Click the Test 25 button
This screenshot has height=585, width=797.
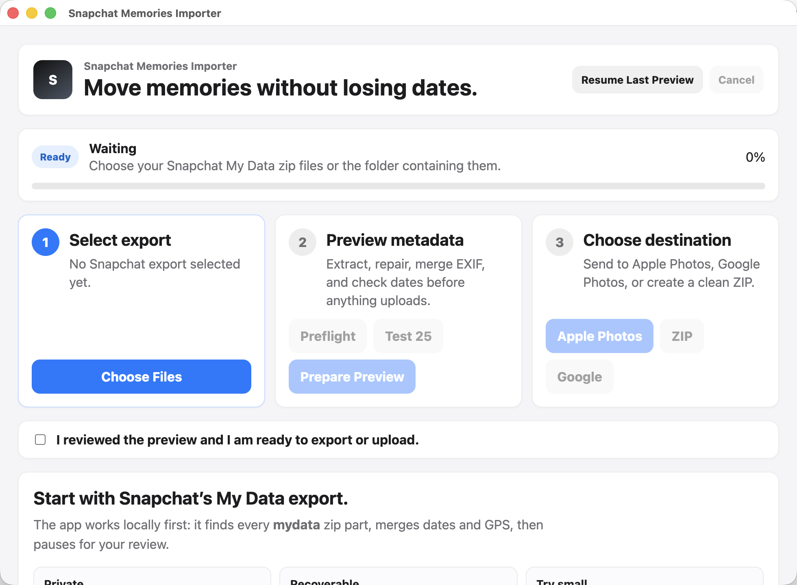408,336
